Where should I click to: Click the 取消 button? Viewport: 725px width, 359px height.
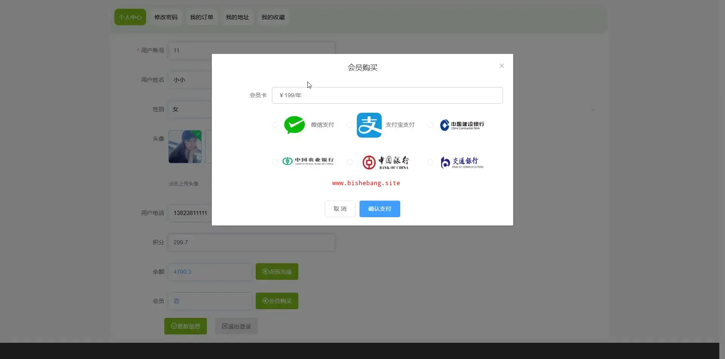(x=340, y=209)
